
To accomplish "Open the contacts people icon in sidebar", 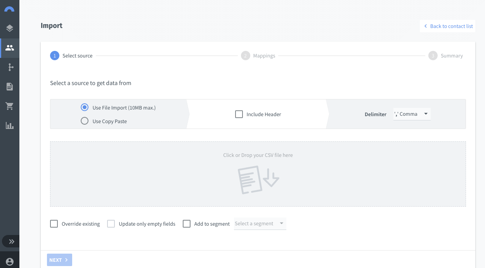I will [x=10, y=48].
